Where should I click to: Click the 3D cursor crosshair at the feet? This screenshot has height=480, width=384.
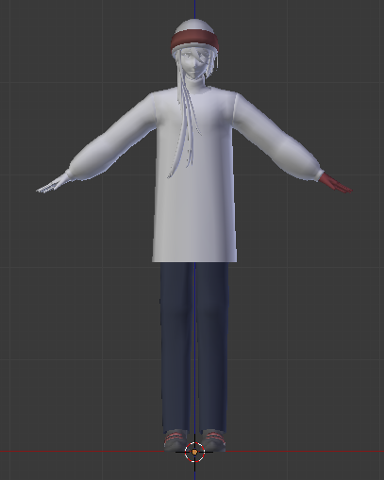pyautogui.click(x=194, y=452)
